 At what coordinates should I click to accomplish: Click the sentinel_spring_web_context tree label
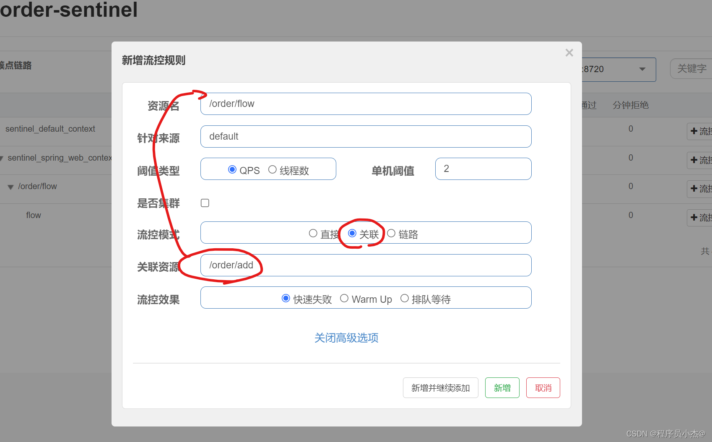pyautogui.click(x=60, y=158)
